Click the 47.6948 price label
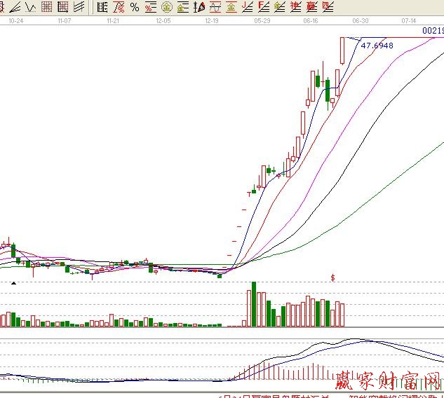 click(377, 46)
